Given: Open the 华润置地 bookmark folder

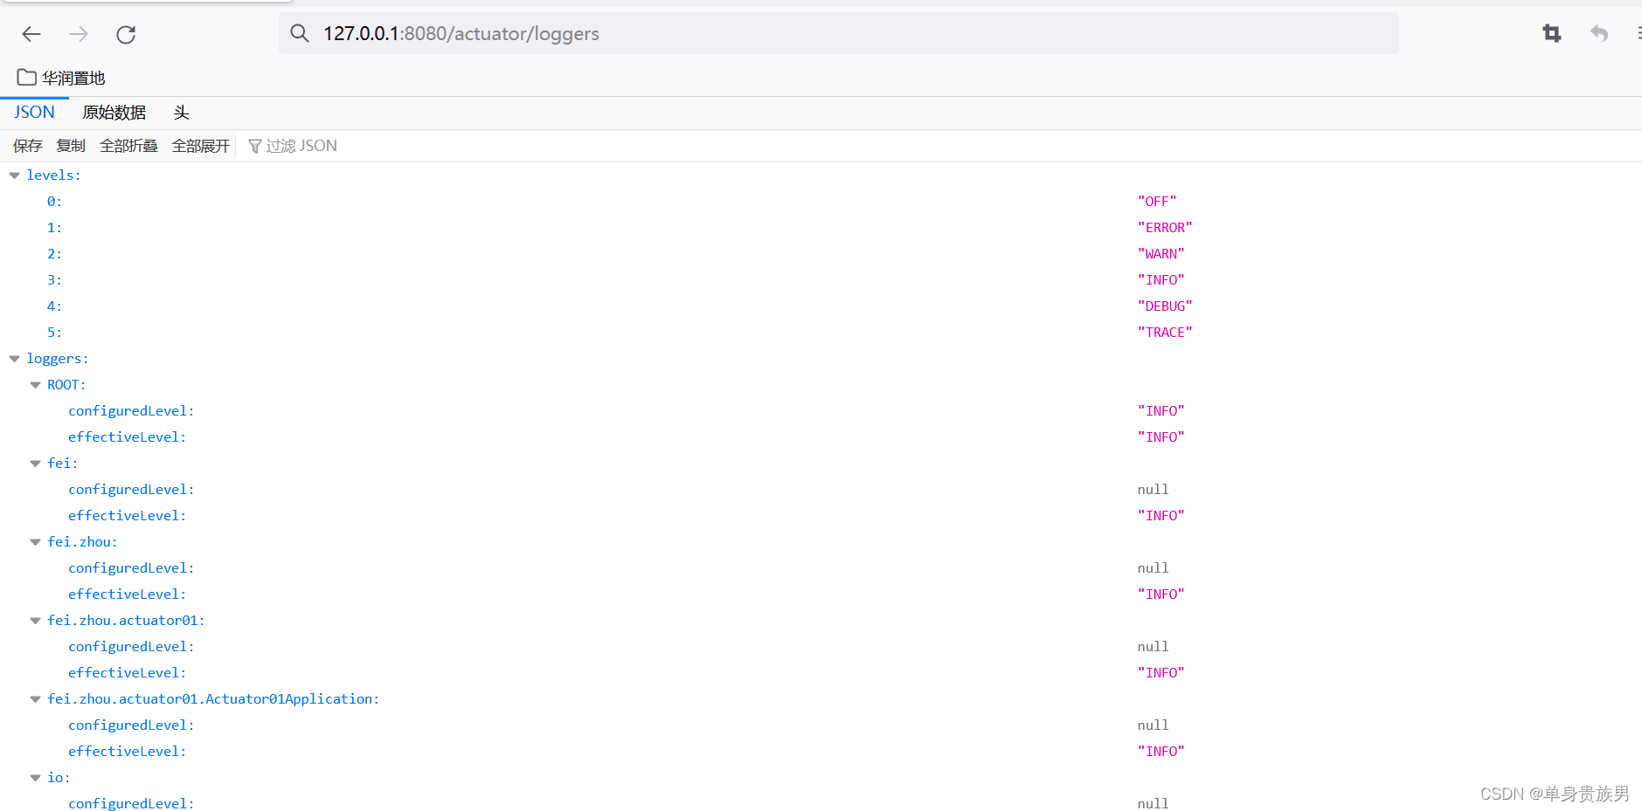Looking at the screenshot, I should tap(61, 78).
